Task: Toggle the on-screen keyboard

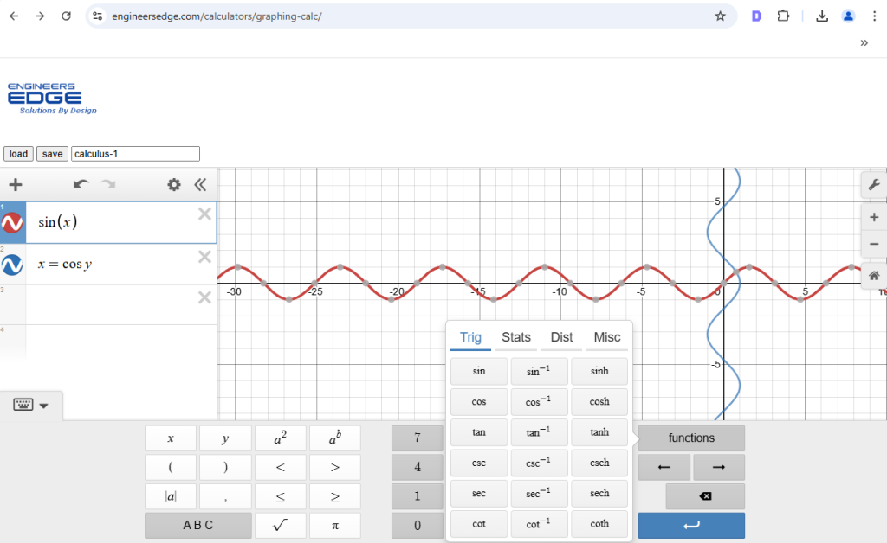Action: pos(22,404)
